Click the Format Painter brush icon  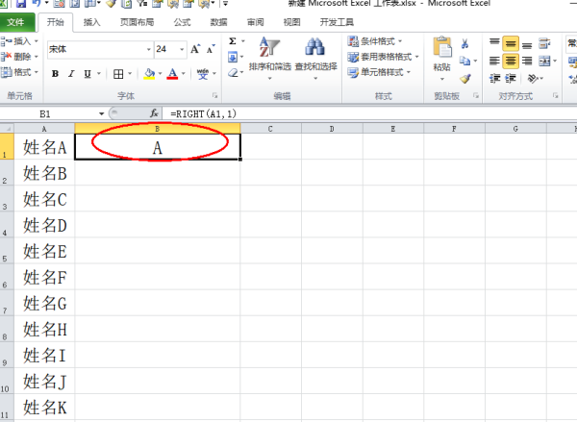pos(465,79)
